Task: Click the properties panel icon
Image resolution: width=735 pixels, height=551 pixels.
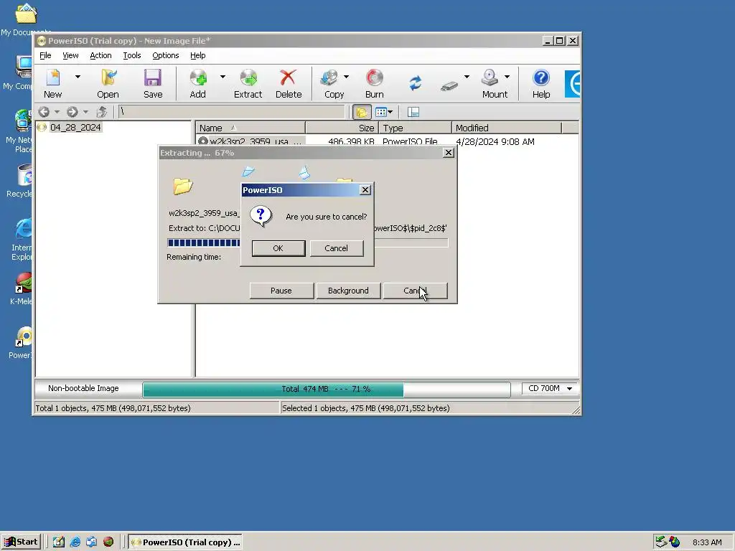Action: pos(413,112)
